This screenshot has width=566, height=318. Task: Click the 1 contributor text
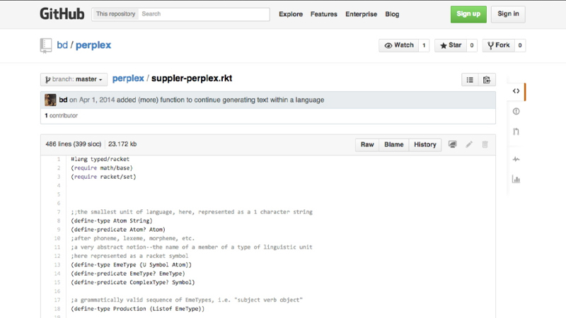point(61,115)
